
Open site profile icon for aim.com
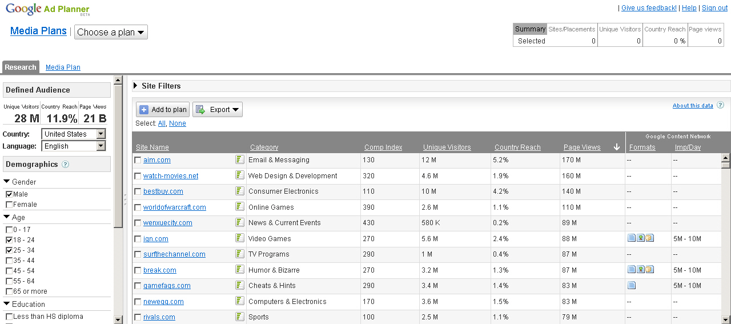tap(240, 159)
